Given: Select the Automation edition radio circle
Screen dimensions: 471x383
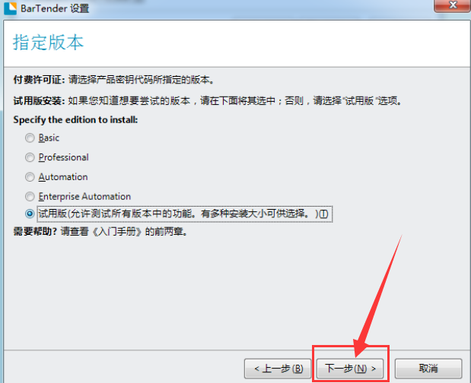Looking at the screenshot, I should pyautogui.click(x=30, y=177).
